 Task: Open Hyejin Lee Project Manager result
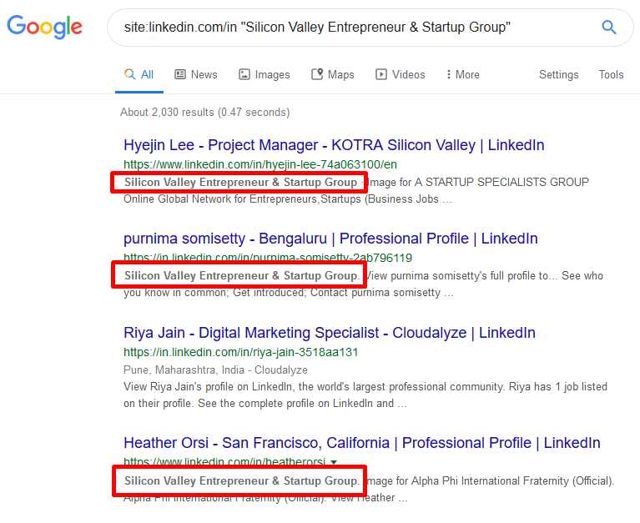tap(334, 145)
